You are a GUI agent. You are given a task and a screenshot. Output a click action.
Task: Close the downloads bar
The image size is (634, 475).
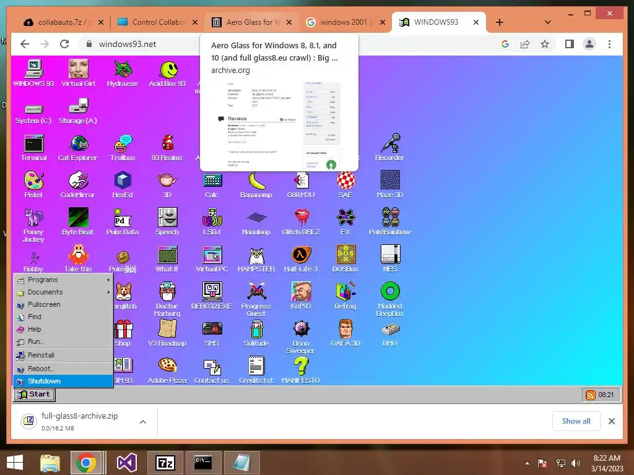pos(611,421)
